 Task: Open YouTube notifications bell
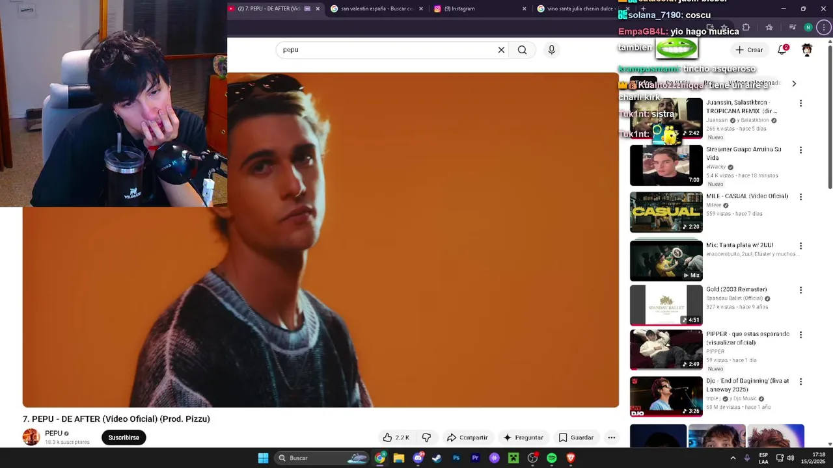pyautogui.click(x=782, y=49)
